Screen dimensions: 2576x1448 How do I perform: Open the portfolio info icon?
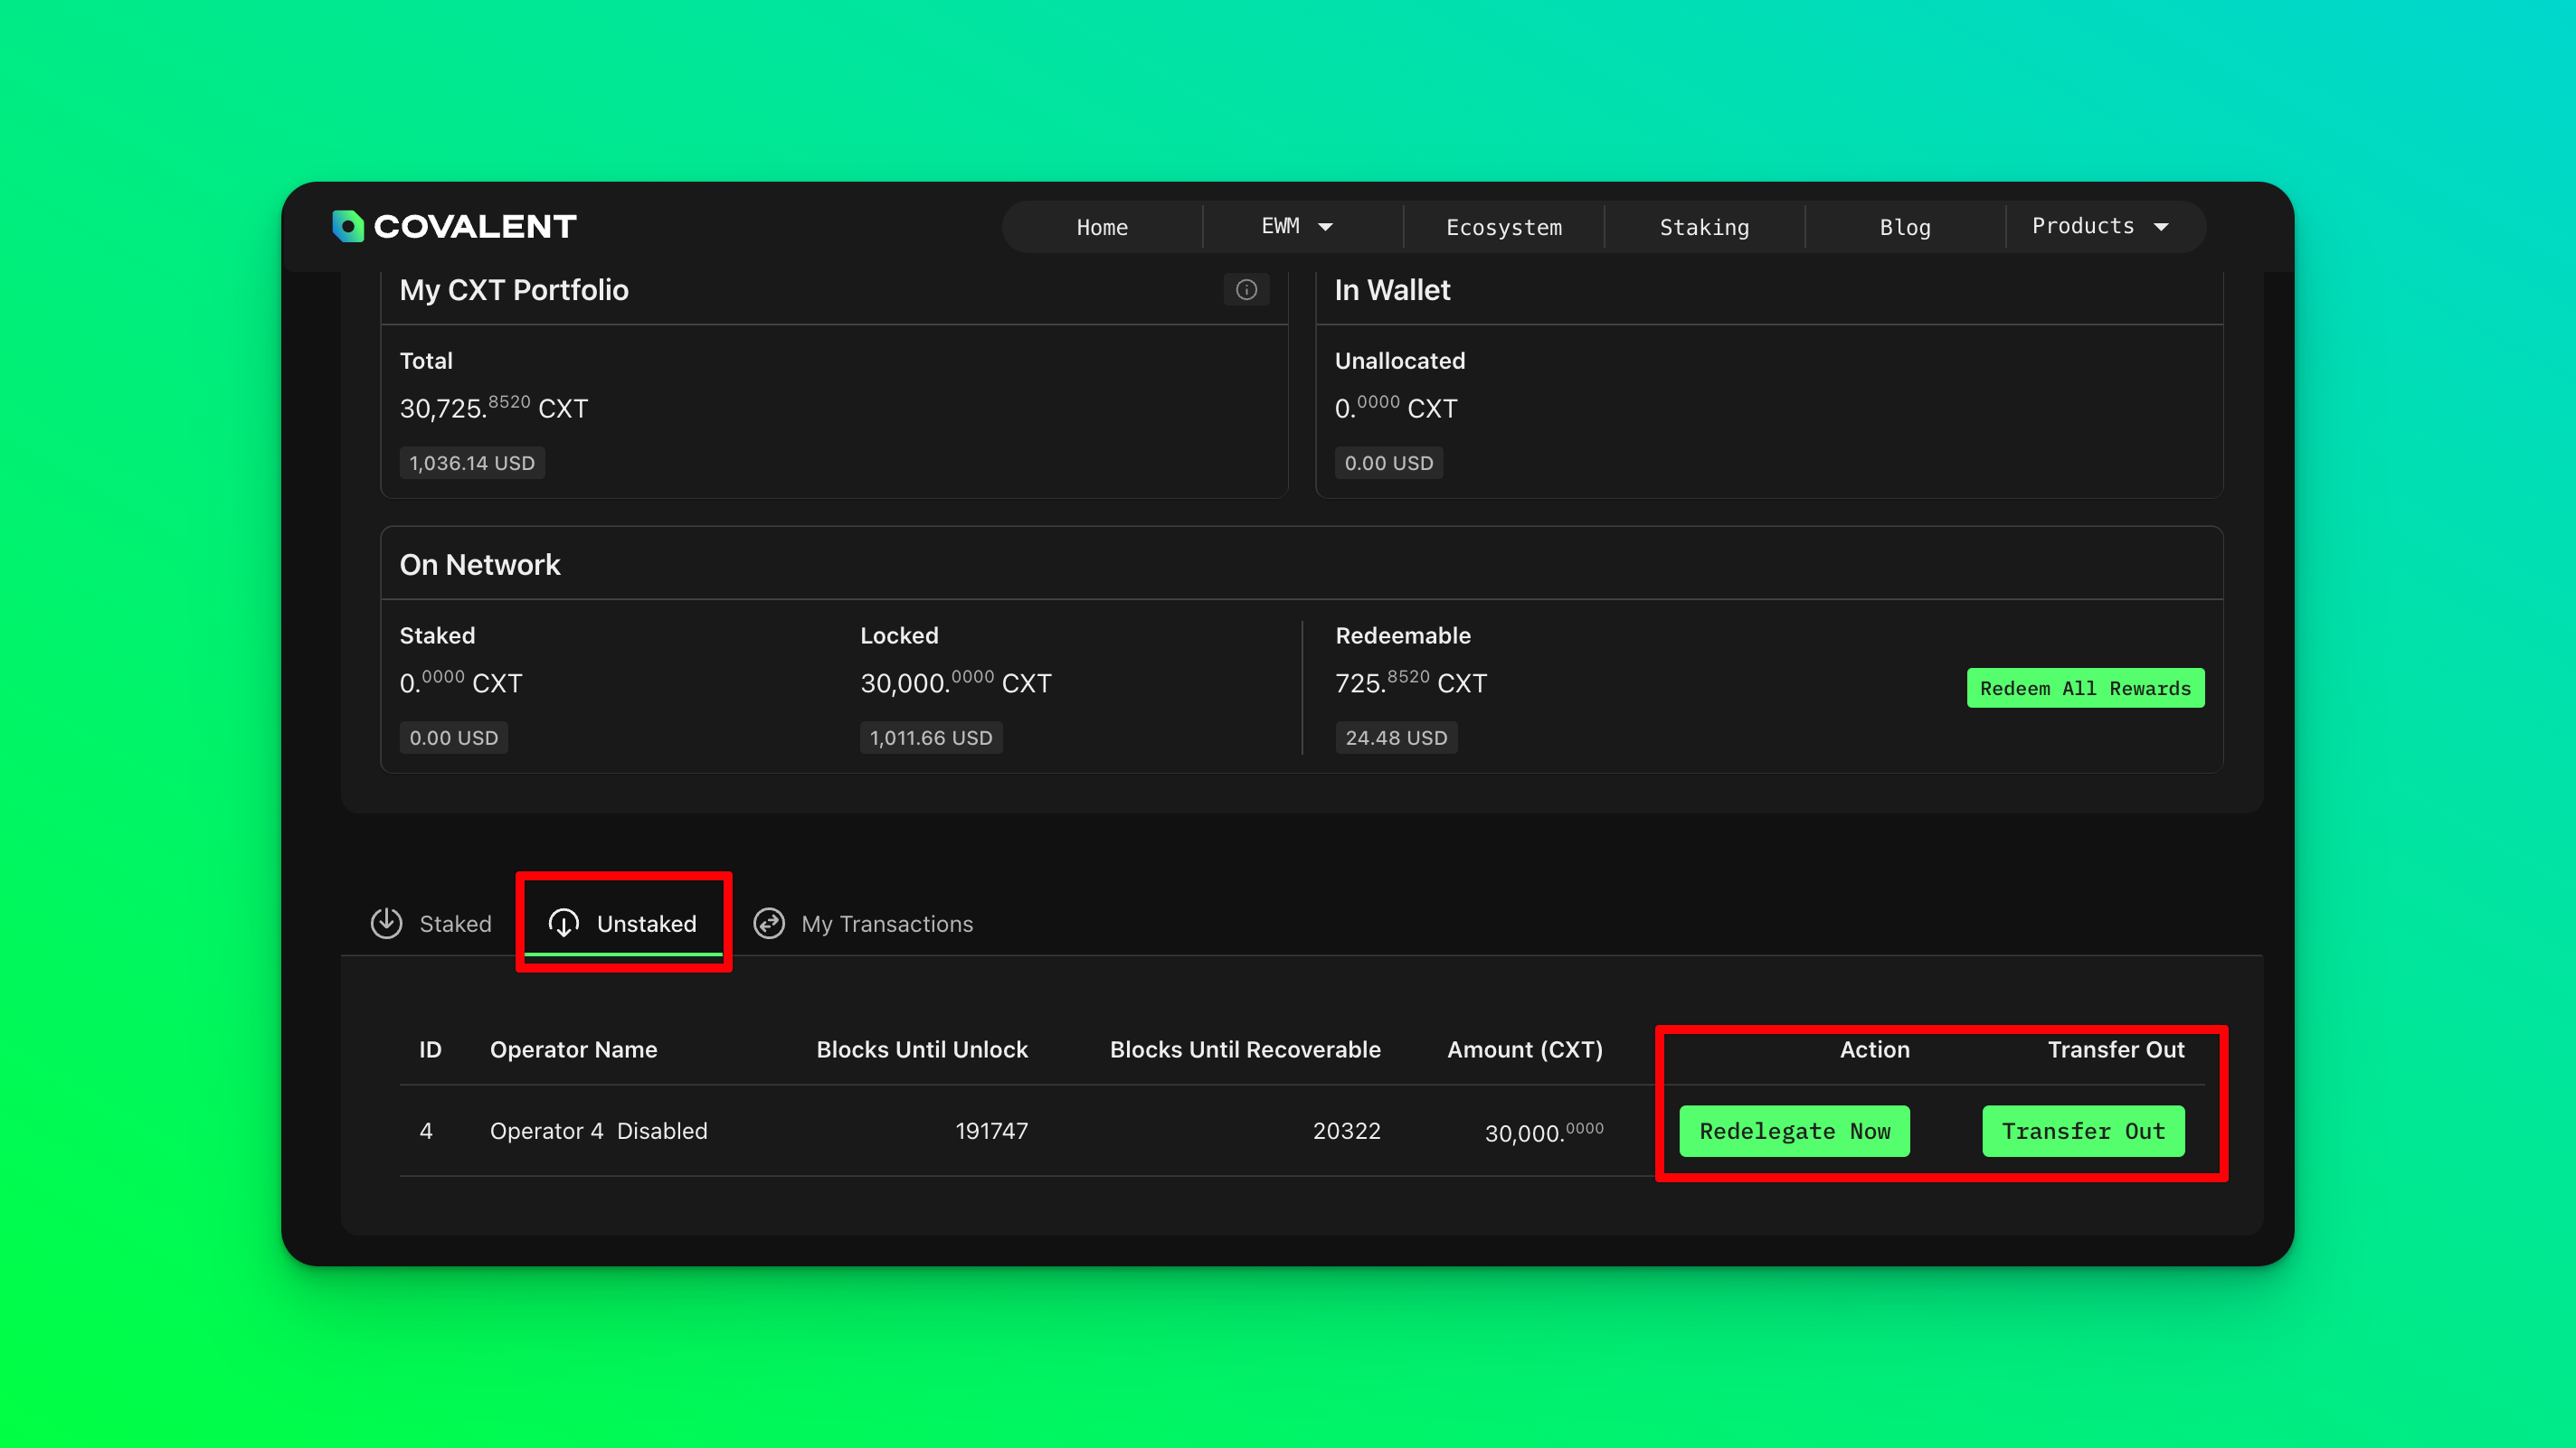pyautogui.click(x=1246, y=290)
